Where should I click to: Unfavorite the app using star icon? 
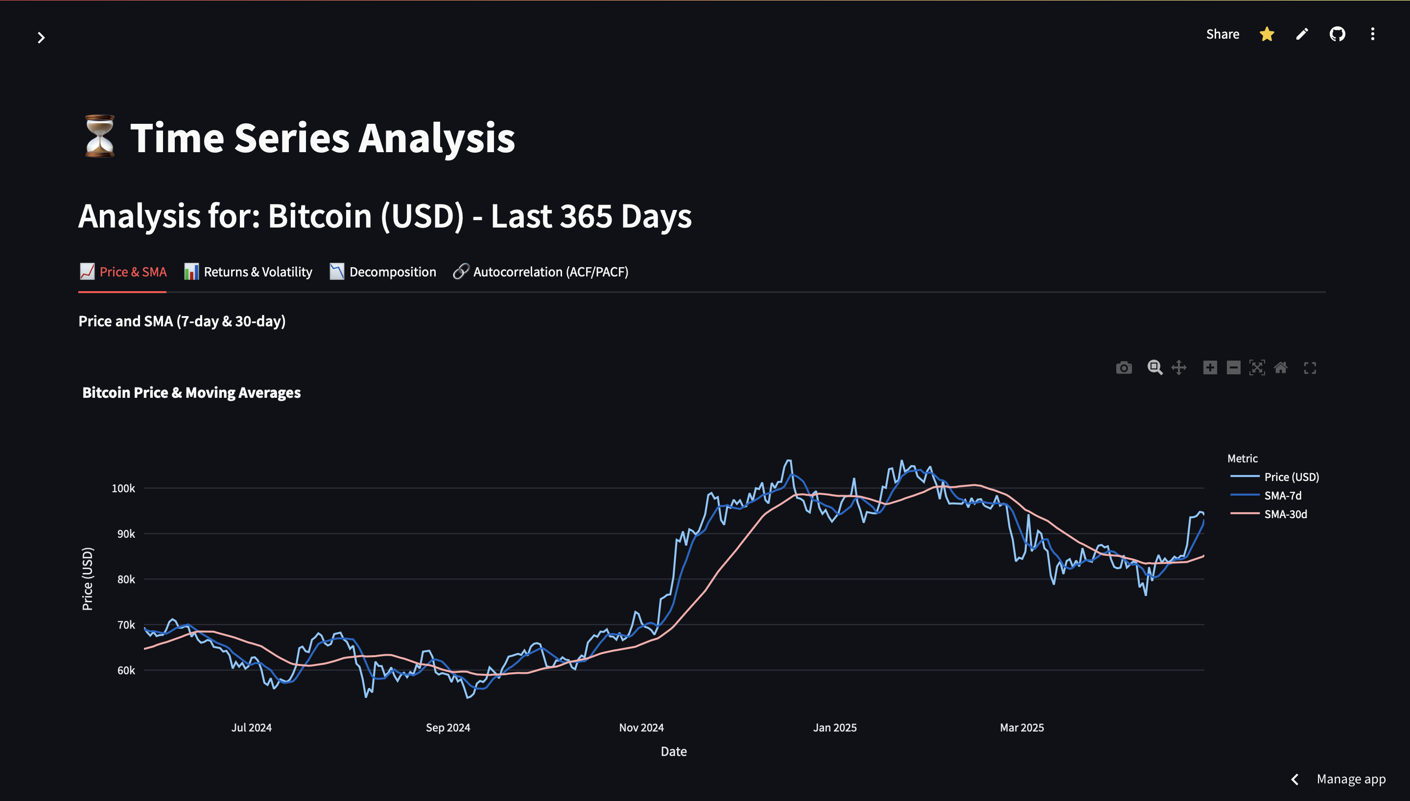click(1267, 34)
